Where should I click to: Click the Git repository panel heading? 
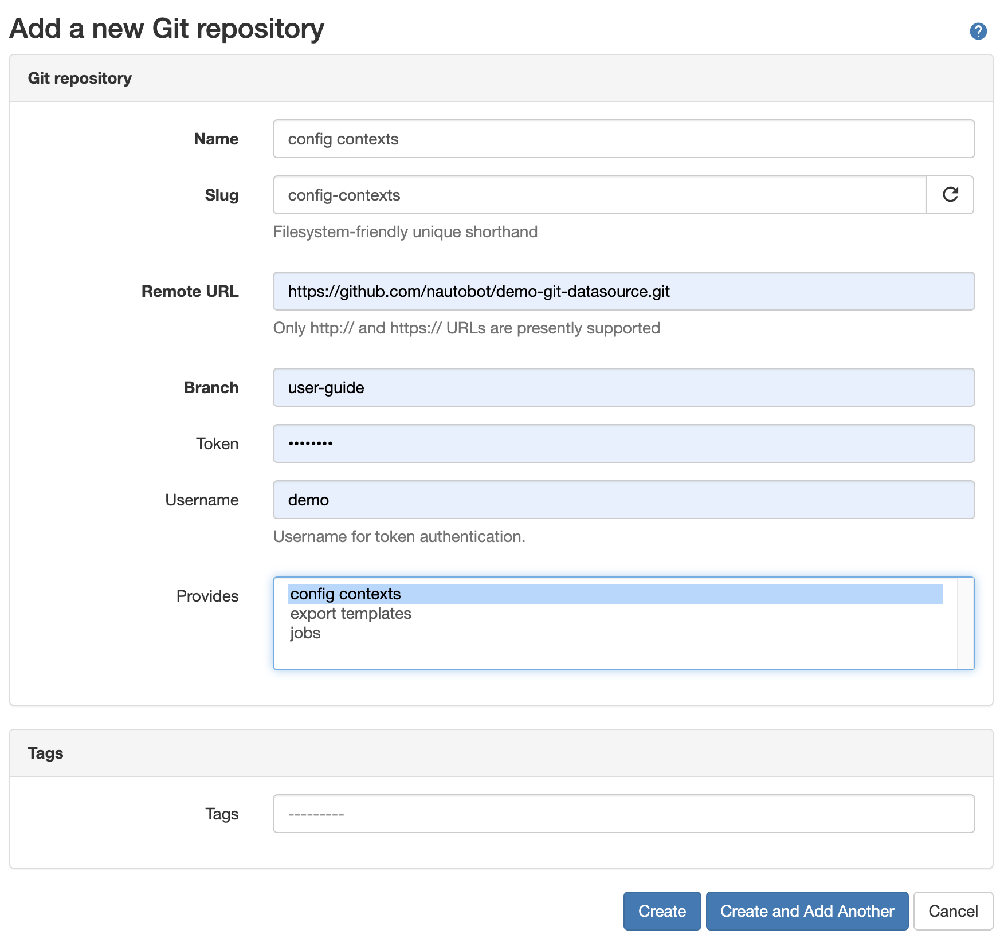[80, 78]
